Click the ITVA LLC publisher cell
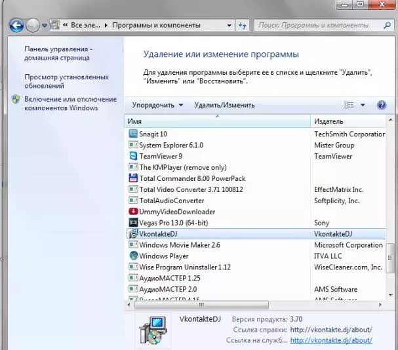Viewport: 398px width, 350px height. 328,256
